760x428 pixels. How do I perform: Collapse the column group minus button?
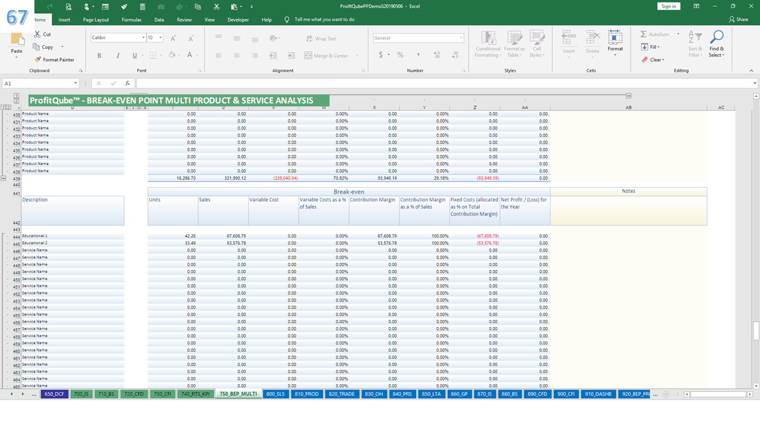point(629,96)
